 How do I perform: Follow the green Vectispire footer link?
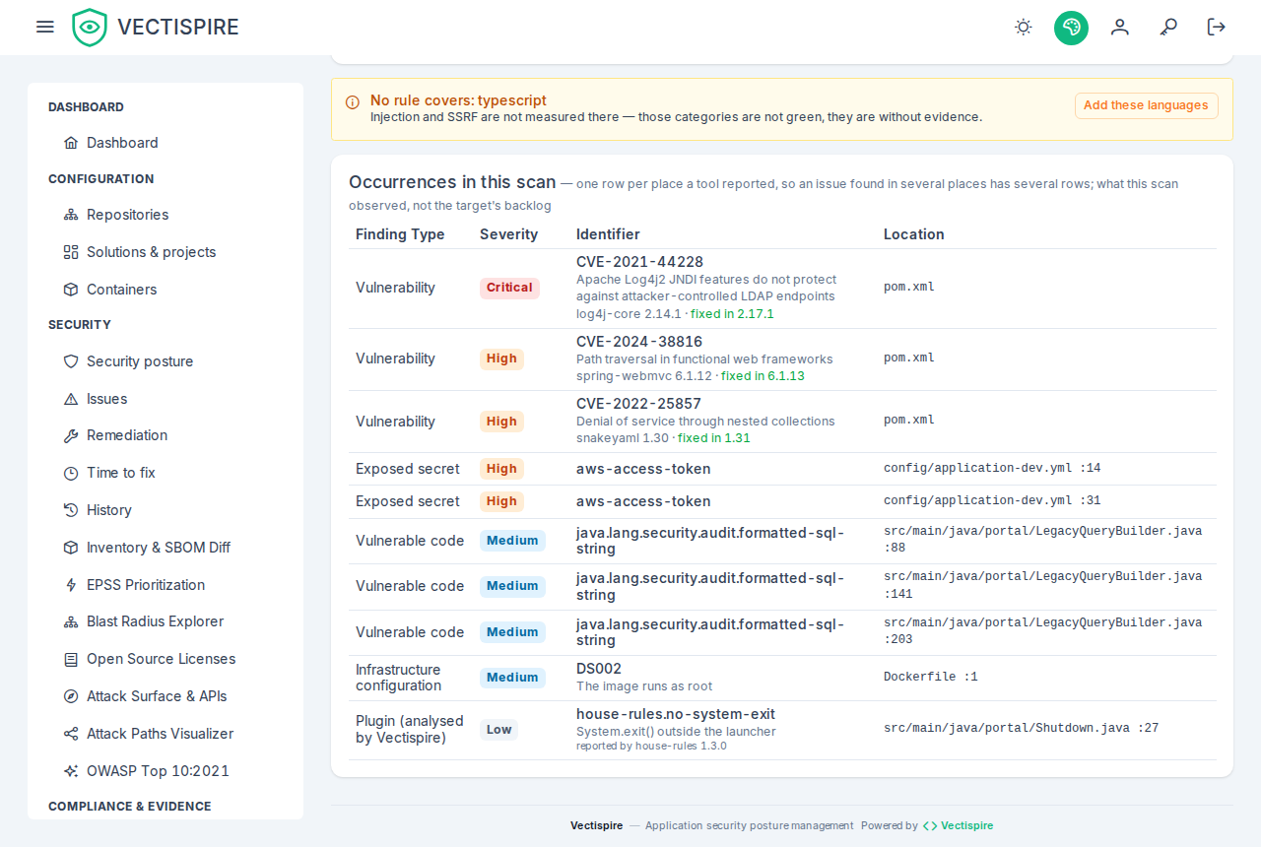pos(958,825)
